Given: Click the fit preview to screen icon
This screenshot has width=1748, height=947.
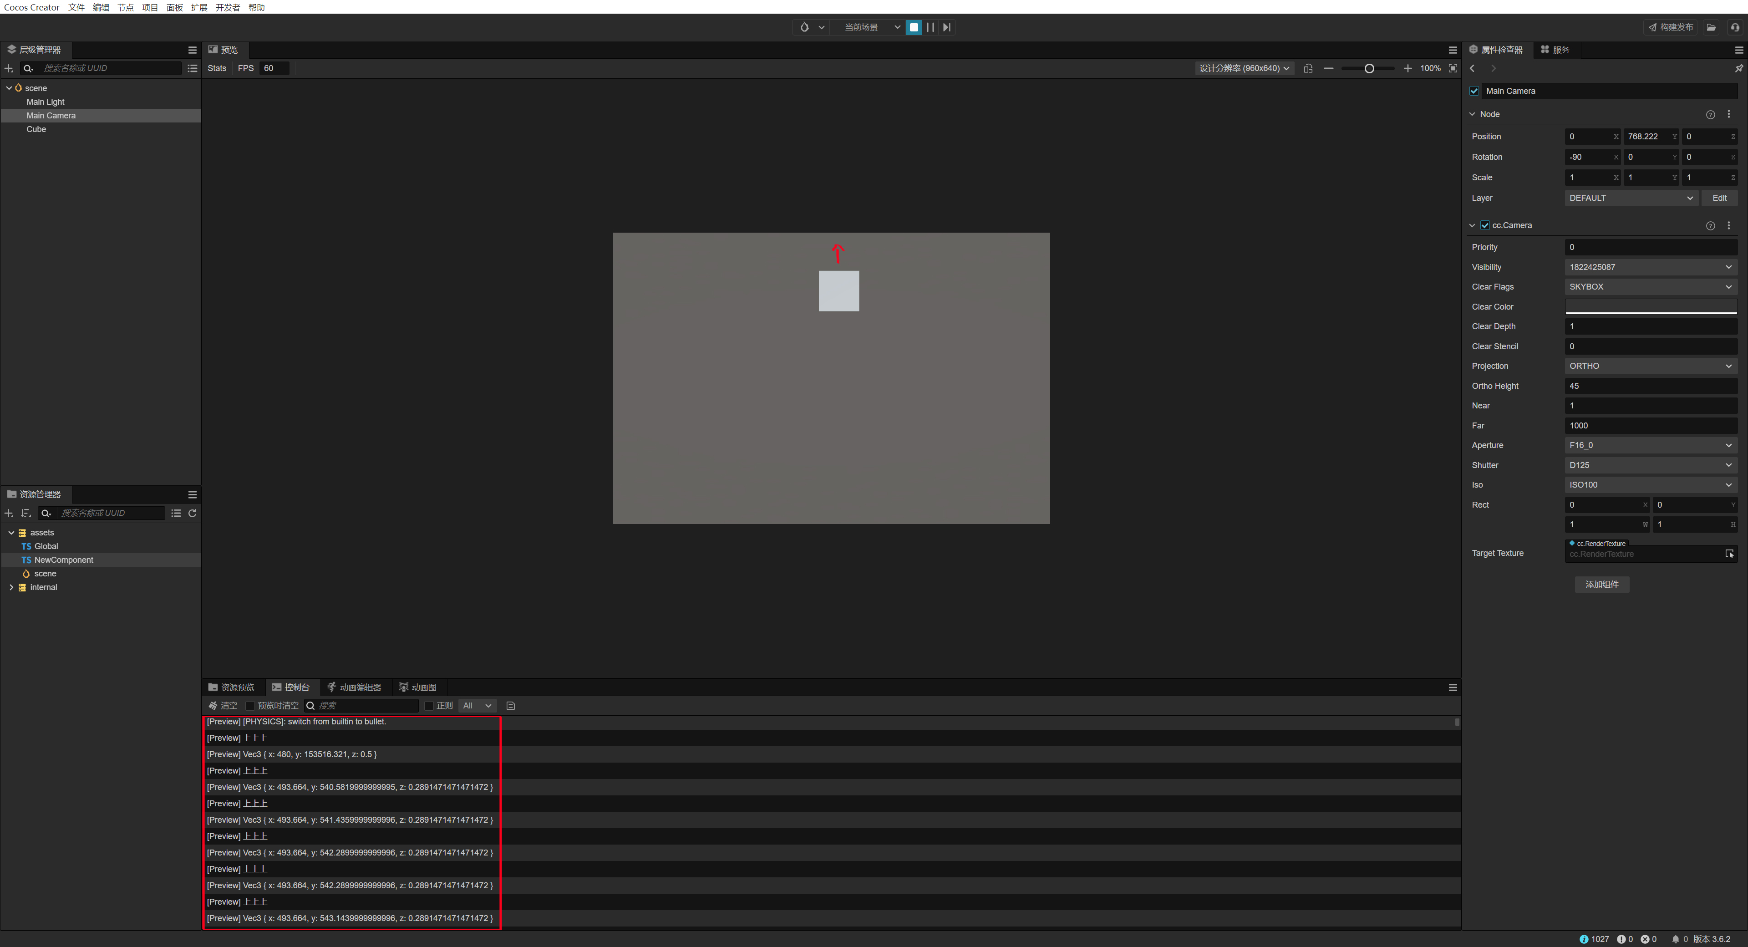Looking at the screenshot, I should coord(1453,68).
